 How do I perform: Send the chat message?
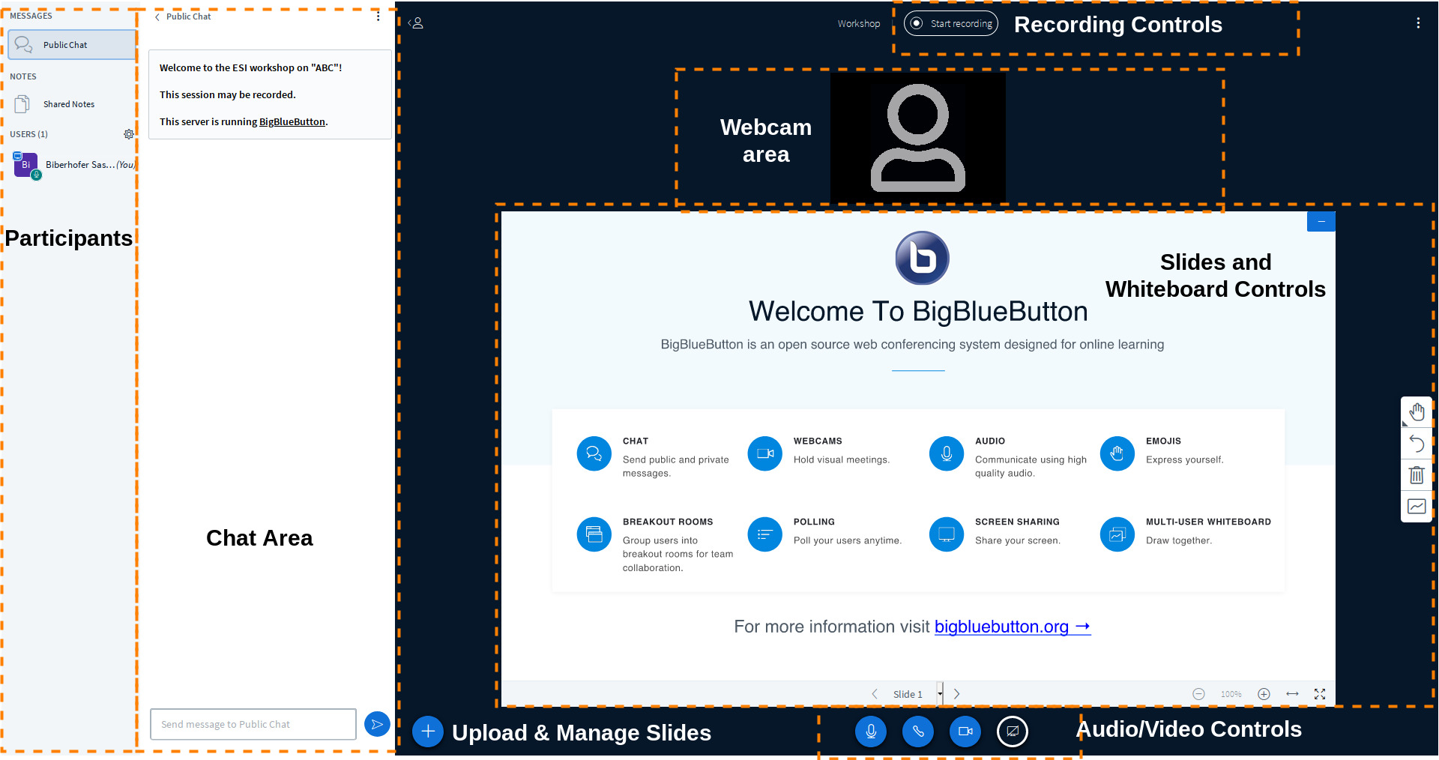point(377,724)
